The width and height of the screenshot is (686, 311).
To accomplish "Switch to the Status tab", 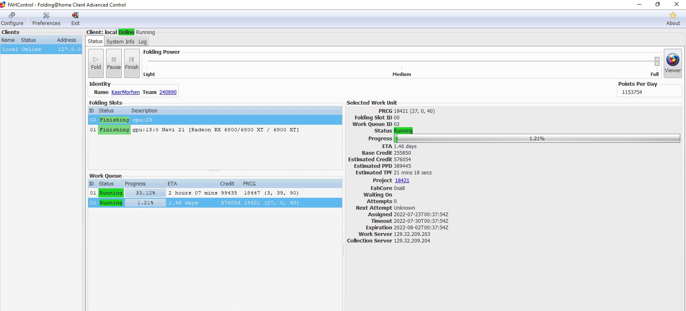I will (95, 41).
